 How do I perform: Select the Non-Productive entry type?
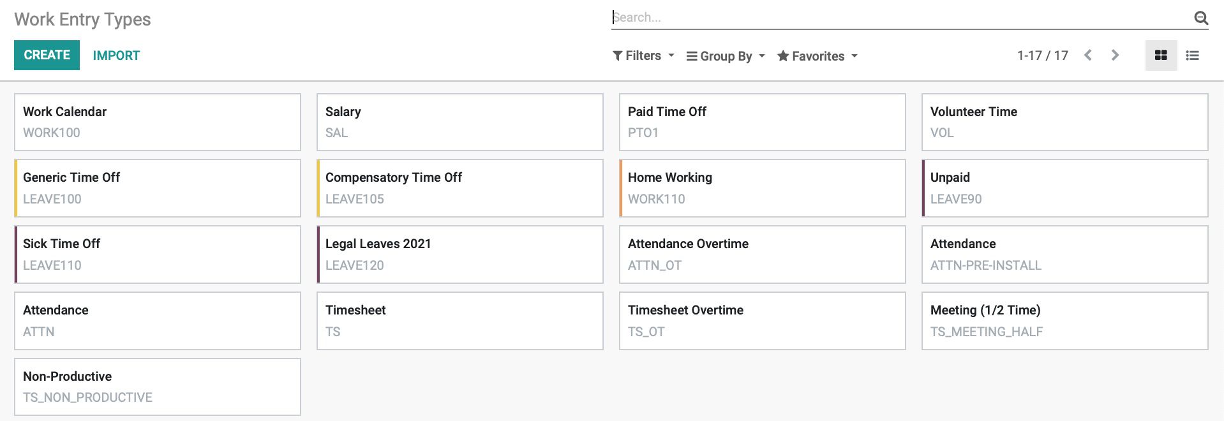158,387
